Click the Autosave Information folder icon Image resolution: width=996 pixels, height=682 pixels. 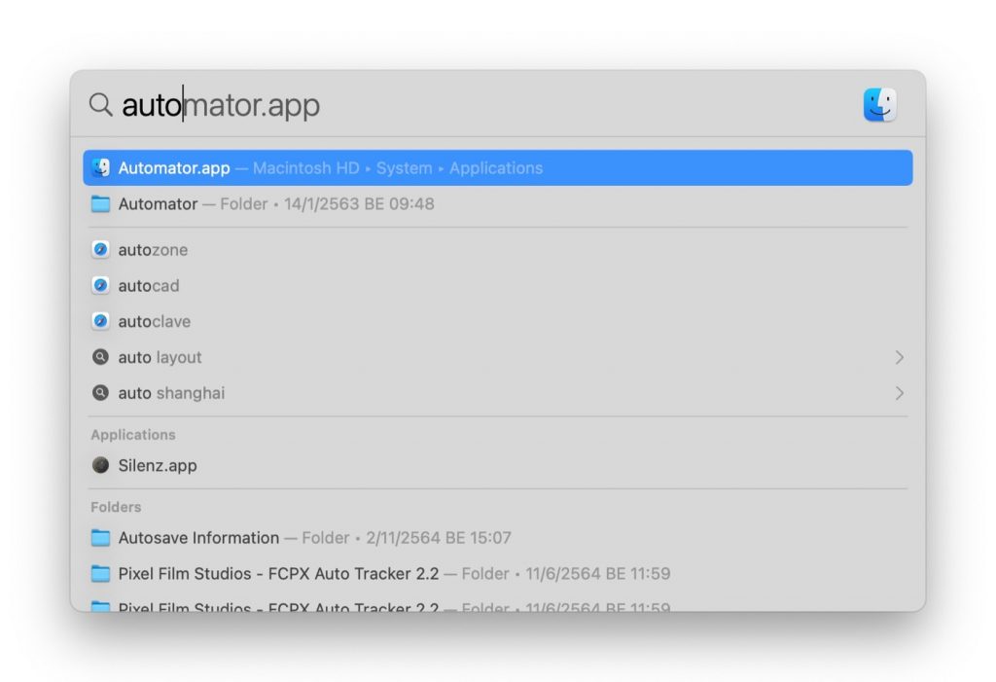tap(100, 538)
